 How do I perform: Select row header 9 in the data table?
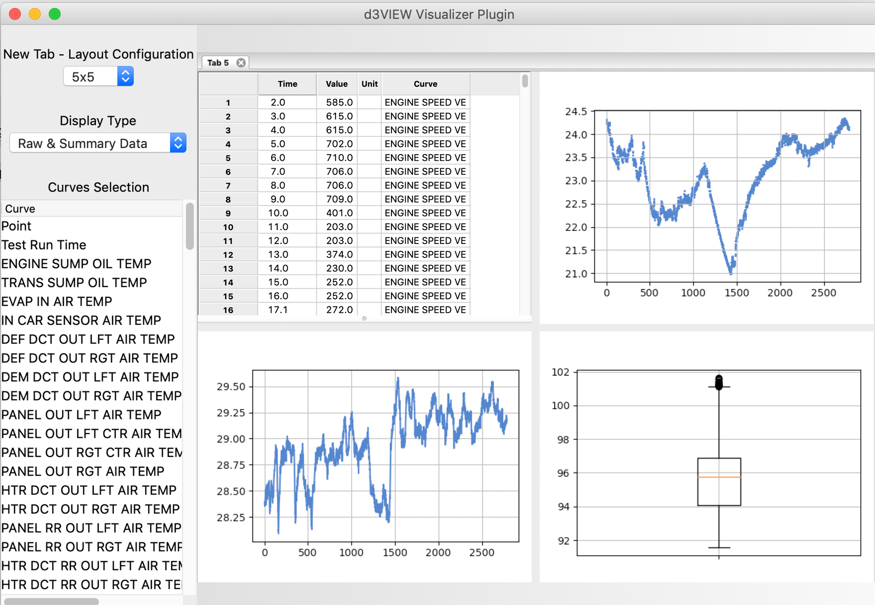pyautogui.click(x=228, y=213)
